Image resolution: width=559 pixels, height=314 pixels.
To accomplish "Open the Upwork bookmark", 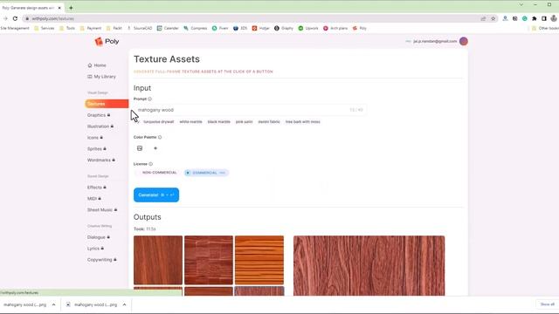I will (308, 28).
